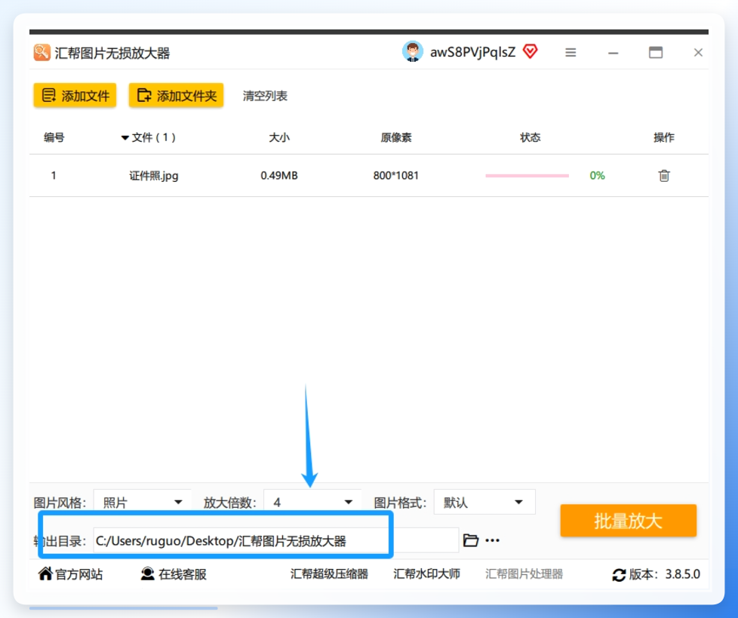Click the 状态 column header
This screenshot has height=618, width=738.
coord(530,137)
